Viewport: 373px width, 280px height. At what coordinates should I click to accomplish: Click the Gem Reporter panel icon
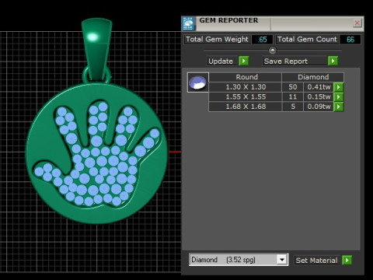[189, 24]
